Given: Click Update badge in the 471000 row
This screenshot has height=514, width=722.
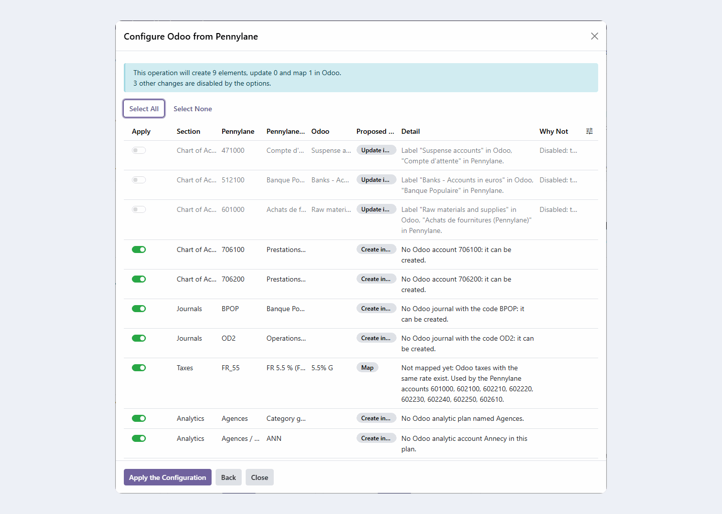Looking at the screenshot, I should [376, 150].
